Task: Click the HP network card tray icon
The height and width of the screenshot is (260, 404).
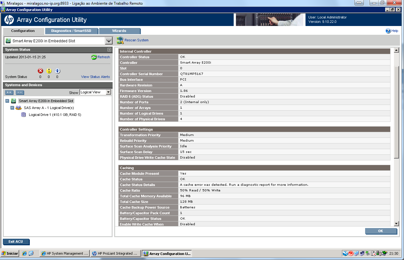Action: click(x=385, y=253)
